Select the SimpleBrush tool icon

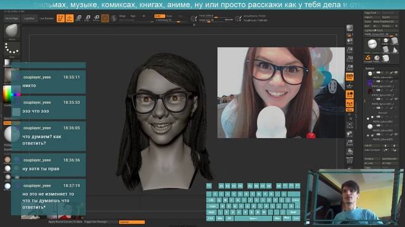[x=368, y=59]
